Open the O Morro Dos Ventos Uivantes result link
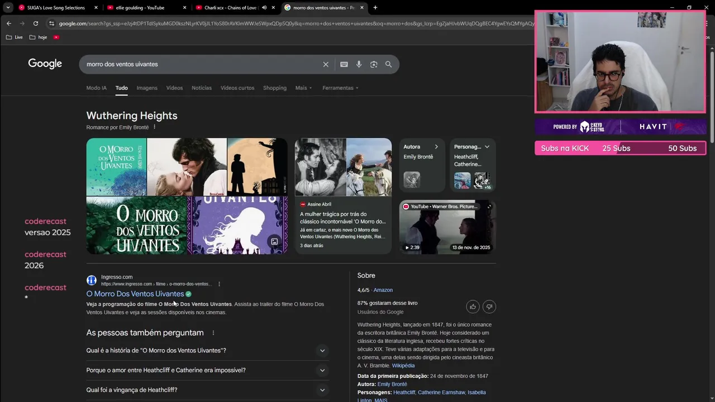Image resolution: width=715 pixels, height=402 pixels. [x=135, y=294]
